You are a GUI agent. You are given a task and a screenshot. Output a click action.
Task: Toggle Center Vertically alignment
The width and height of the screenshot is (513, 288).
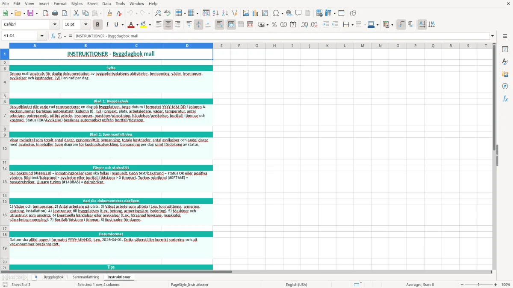[x=198, y=25]
